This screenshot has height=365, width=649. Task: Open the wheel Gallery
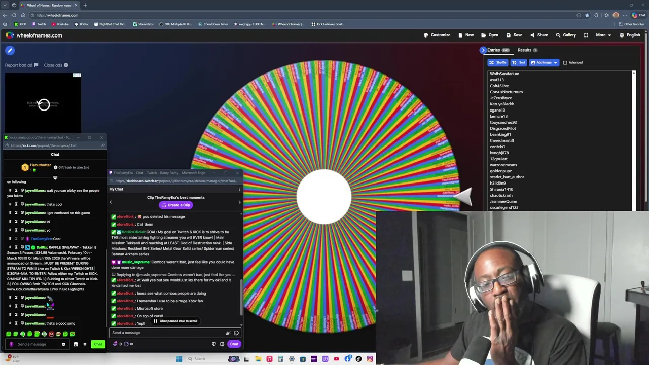pyautogui.click(x=565, y=35)
